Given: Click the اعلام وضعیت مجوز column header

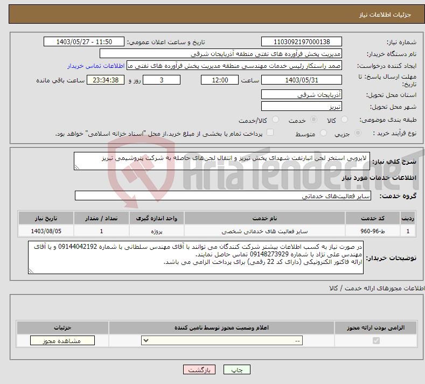Looking at the screenshot, I should click(221, 327).
